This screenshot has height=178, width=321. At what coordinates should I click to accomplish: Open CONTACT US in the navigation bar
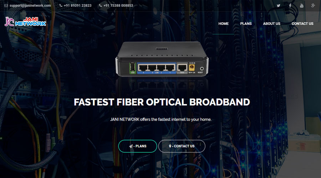pyautogui.click(x=302, y=24)
